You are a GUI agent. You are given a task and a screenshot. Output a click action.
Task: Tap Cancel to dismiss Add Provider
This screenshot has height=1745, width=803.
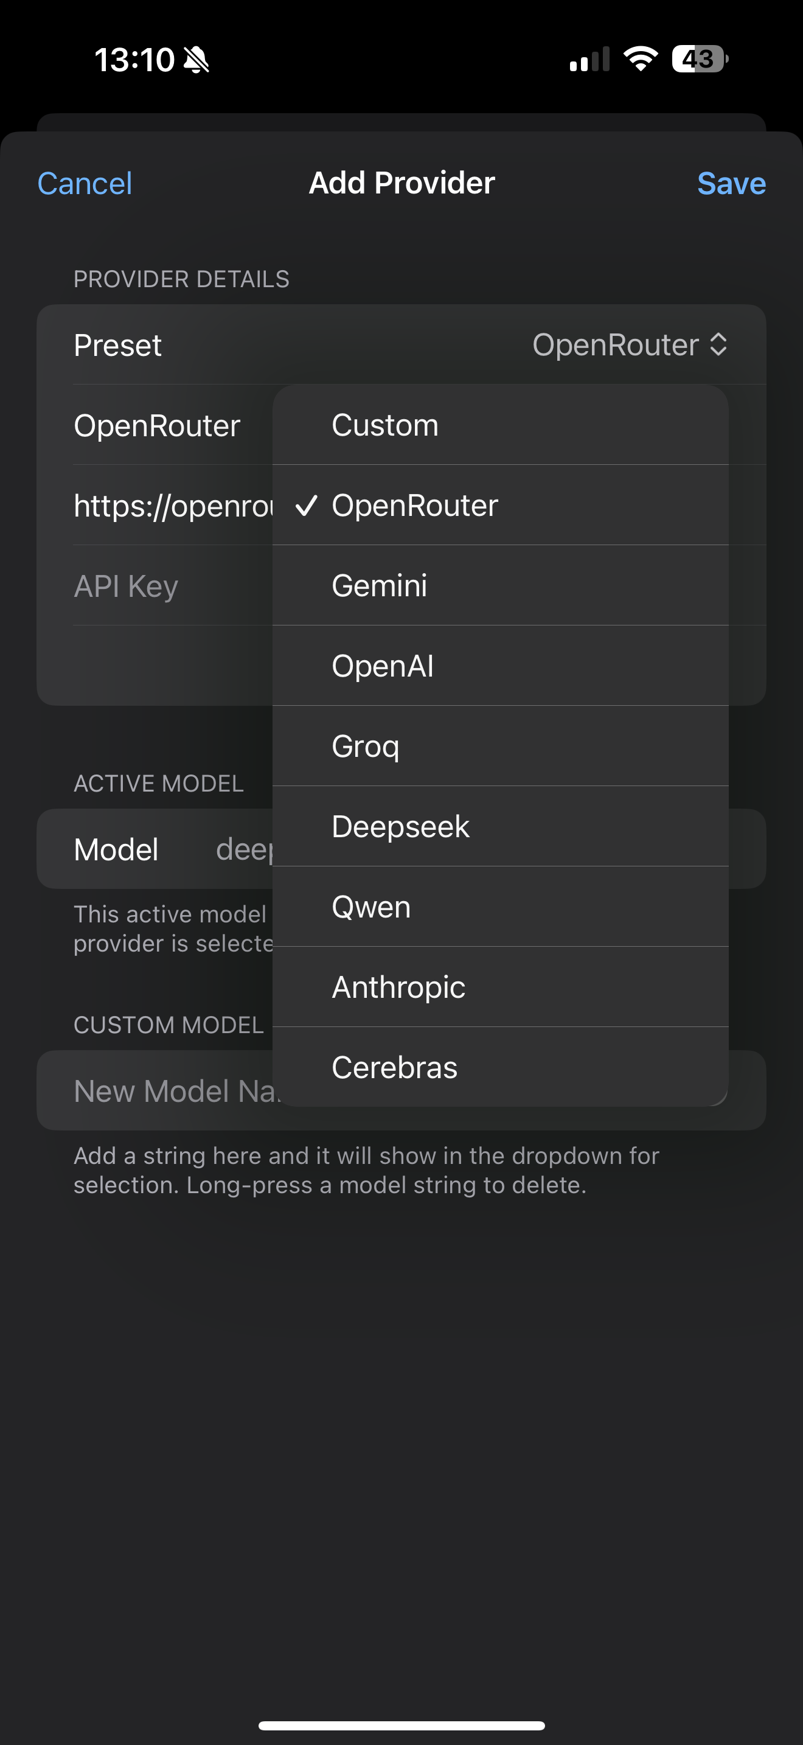pyautogui.click(x=85, y=183)
